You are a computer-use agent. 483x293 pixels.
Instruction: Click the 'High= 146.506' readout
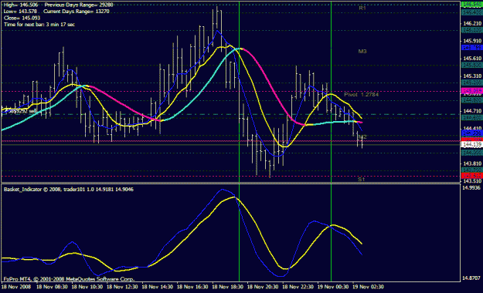tap(21, 5)
